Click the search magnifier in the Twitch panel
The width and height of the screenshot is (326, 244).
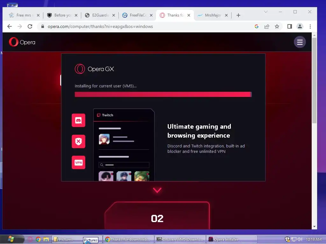[102, 165]
